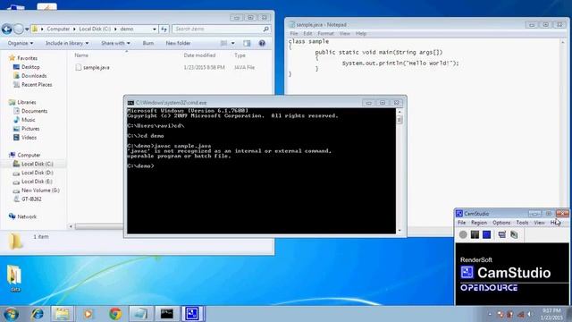The width and height of the screenshot is (572, 322).
Task: Click Explorer Back arrow button
Action: click(7, 29)
